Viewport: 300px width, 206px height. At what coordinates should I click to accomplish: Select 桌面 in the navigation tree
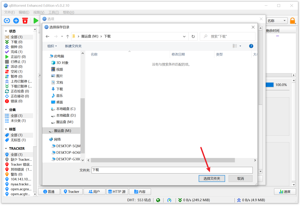click(57, 102)
